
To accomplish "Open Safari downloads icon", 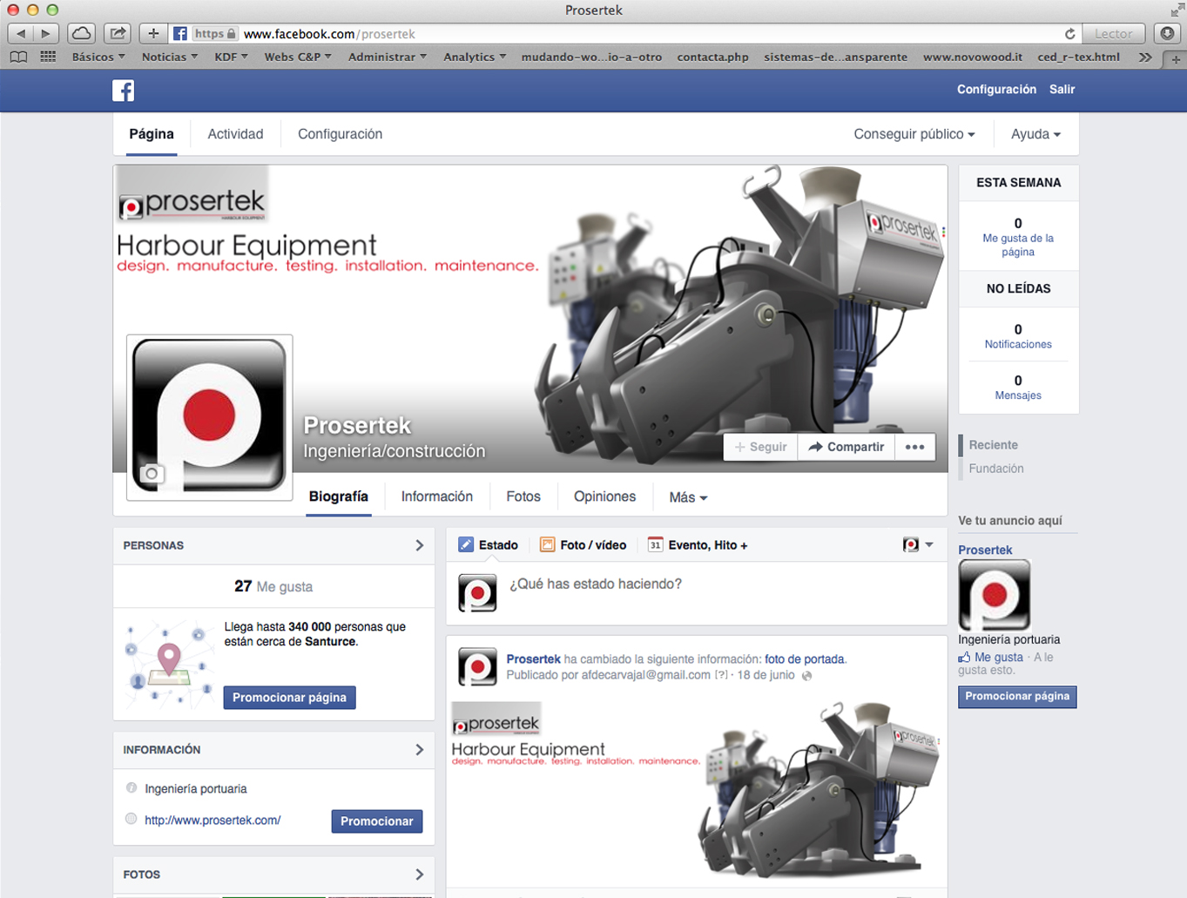I will pyautogui.click(x=1167, y=33).
